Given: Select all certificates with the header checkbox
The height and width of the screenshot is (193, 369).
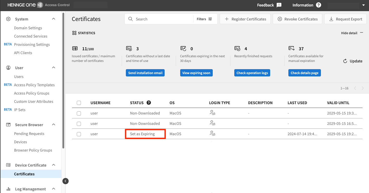Looking at the screenshot, I should [79, 103].
